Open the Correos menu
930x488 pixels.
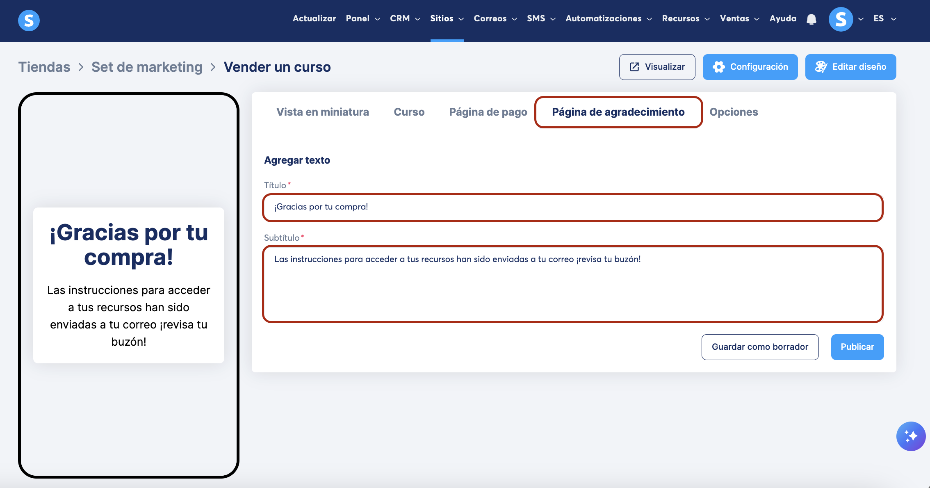[x=495, y=18]
